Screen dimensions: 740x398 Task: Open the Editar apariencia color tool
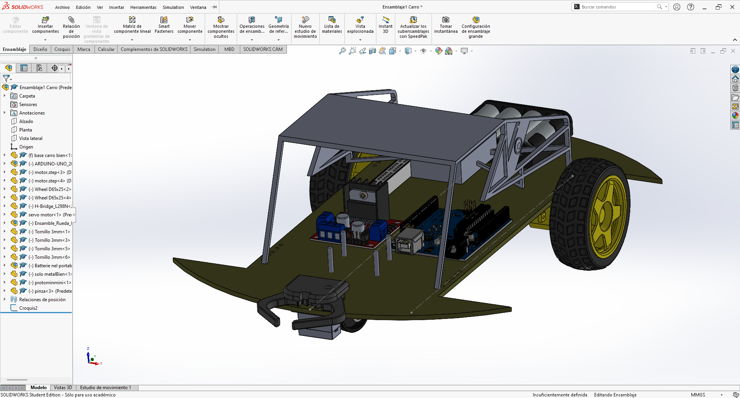tap(439, 51)
